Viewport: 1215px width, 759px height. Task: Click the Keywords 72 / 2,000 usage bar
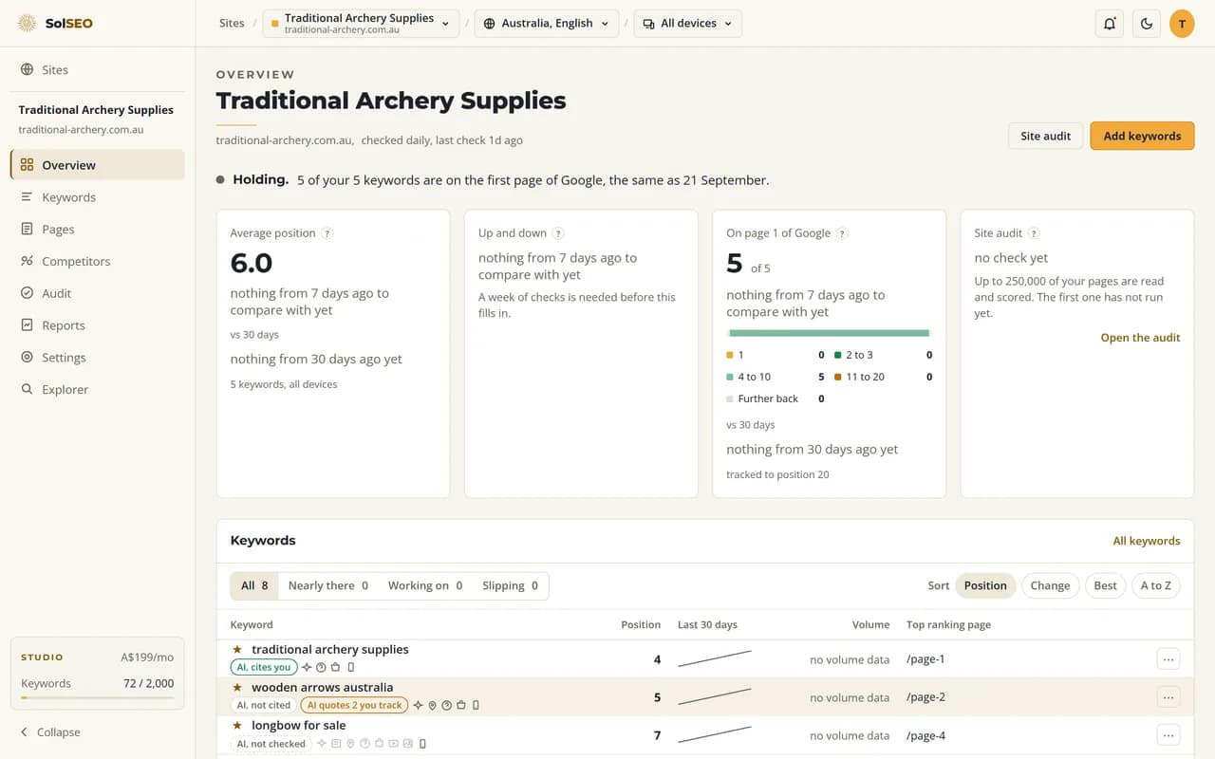point(97,697)
